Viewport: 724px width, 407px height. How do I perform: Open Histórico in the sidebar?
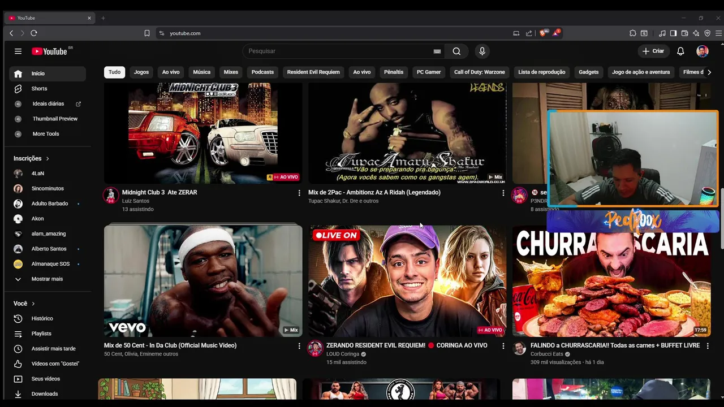[48, 318]
